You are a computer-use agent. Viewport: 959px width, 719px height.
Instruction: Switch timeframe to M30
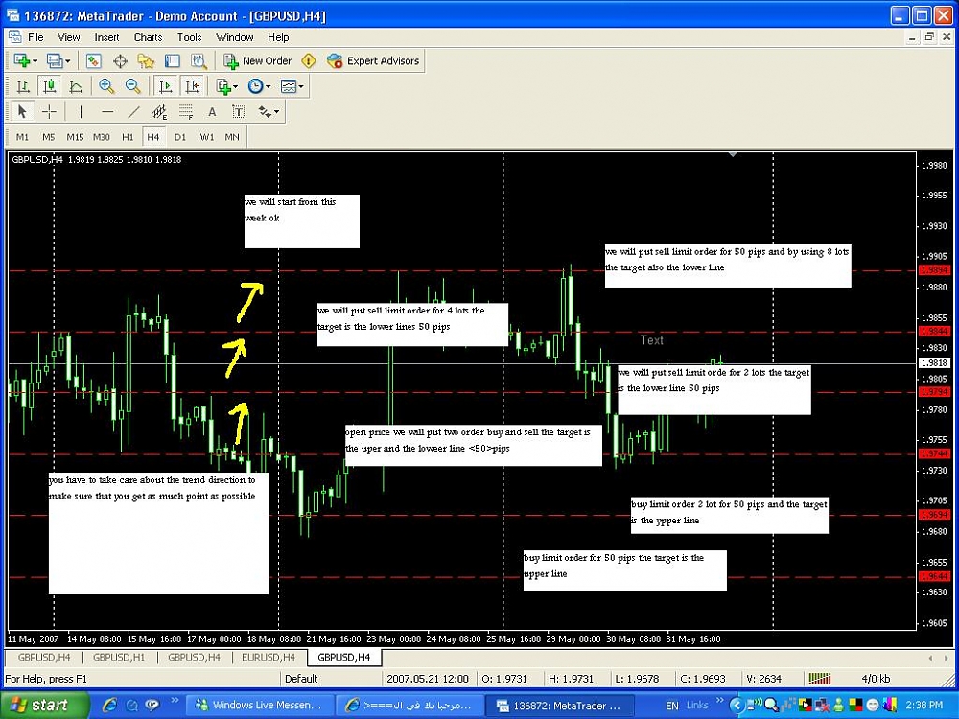pos(101,137)
